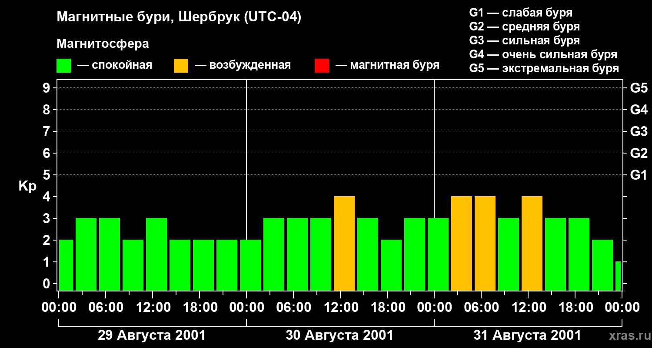Viewport: 652px width, 348px height.
Task: Click the first green bar on 29 August
Action: tap(66, 265)
